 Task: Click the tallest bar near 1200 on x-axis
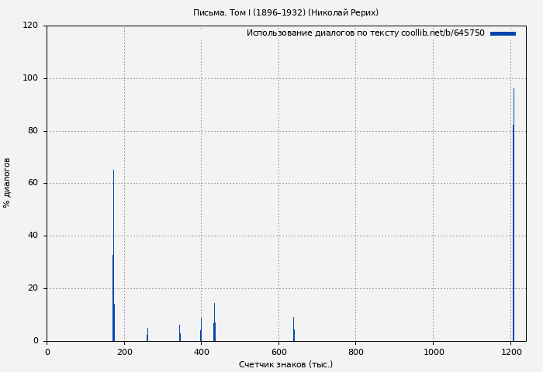point(514,217)
